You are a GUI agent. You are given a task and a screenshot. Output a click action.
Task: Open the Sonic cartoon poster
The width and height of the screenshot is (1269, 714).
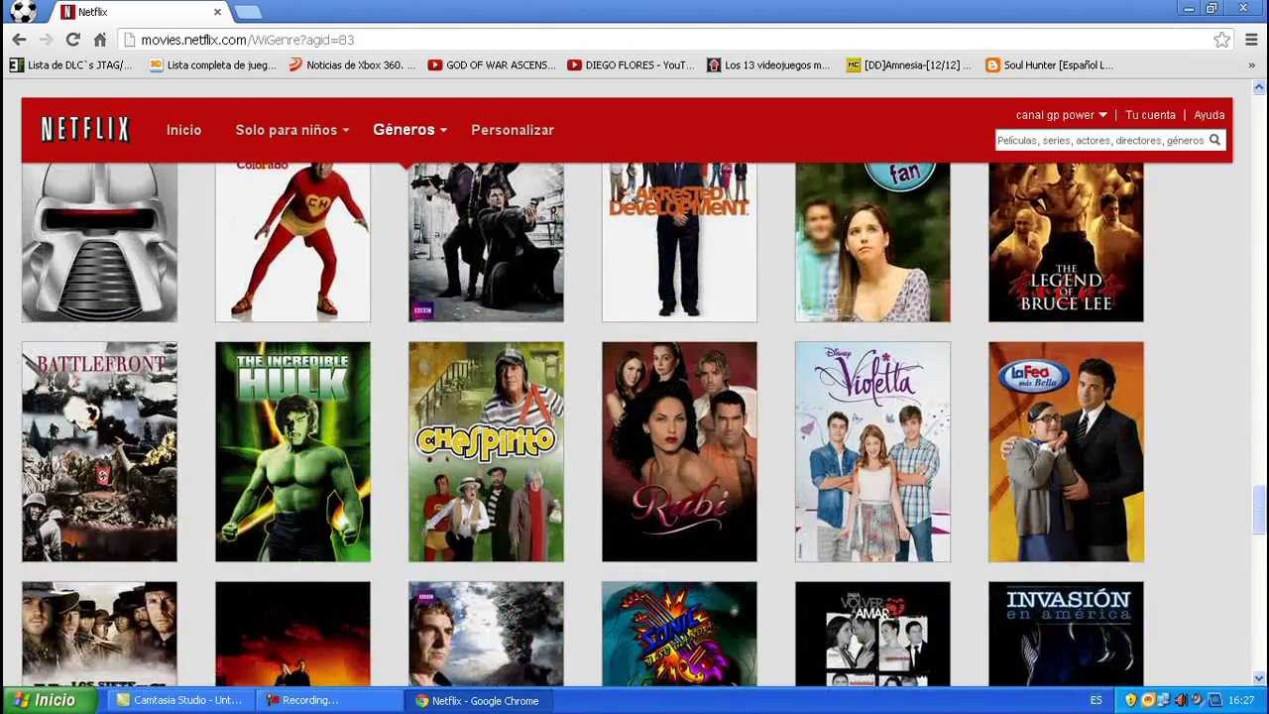pyautogui.click(x=679, y=634)
